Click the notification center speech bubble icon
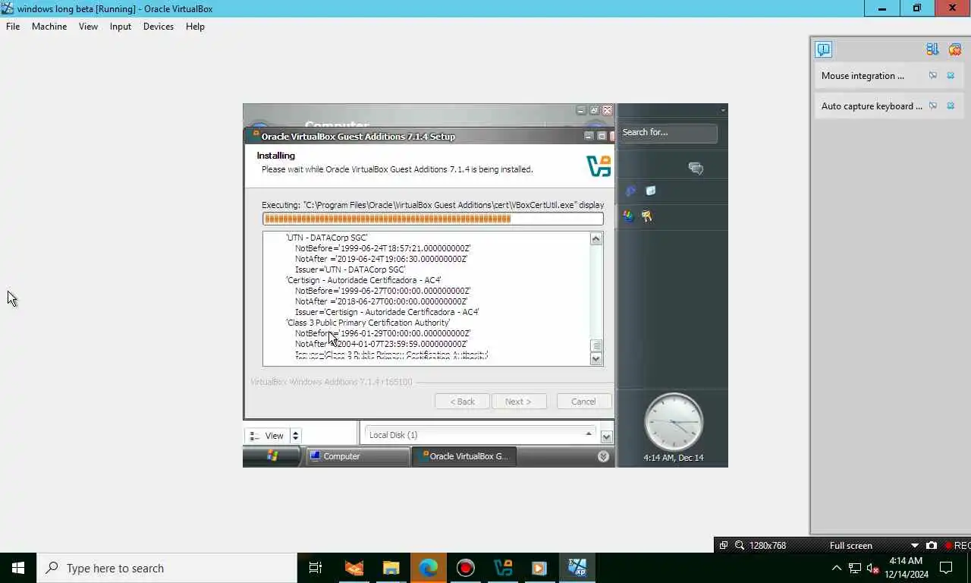 tap(824, 49)
